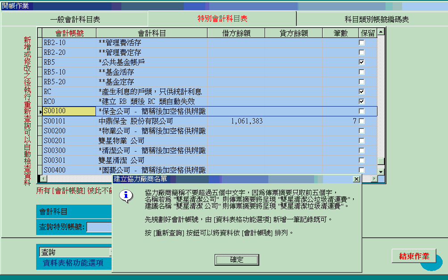Click the 查詢特別帳號 input field
Viewport: 448px width, 280px height.
click(99, 227)
